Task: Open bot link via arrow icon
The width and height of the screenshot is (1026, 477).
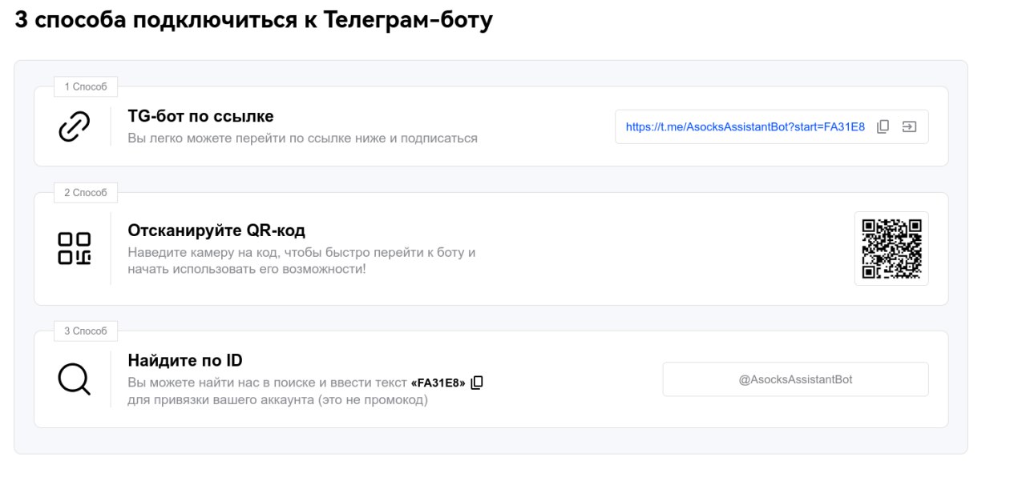Action: 909,126
